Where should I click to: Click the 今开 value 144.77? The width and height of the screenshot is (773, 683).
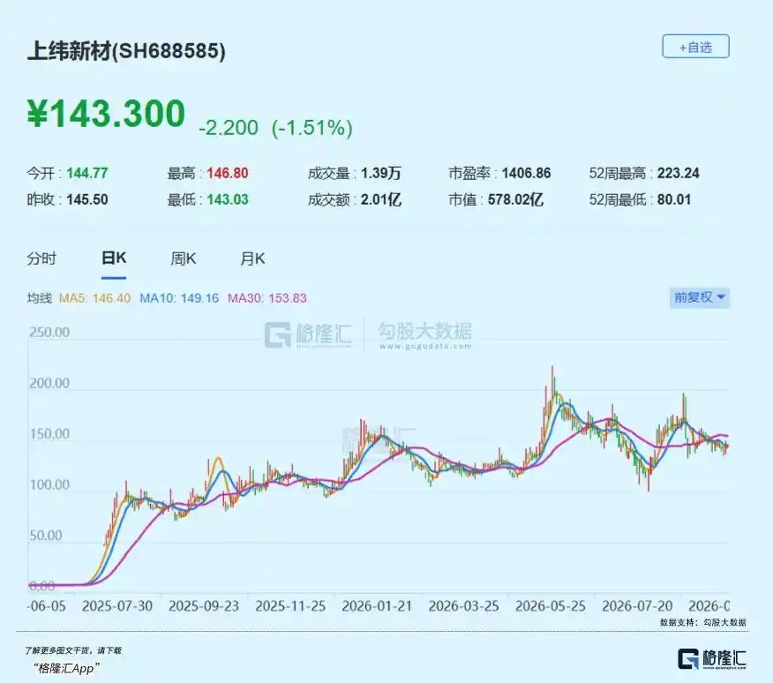(x=87, y=173)
